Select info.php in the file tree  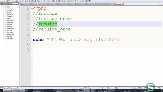pos(10,24)
